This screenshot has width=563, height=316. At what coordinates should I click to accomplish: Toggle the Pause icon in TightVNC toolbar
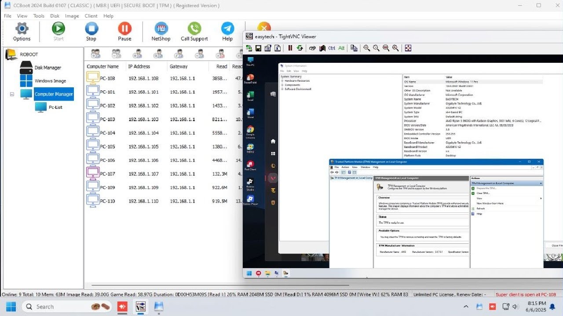pos(290,48)
